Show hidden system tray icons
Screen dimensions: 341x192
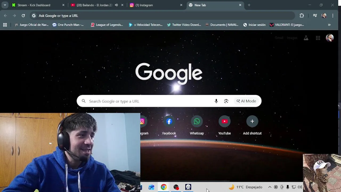pyautogui.click(x=270, y=187)
